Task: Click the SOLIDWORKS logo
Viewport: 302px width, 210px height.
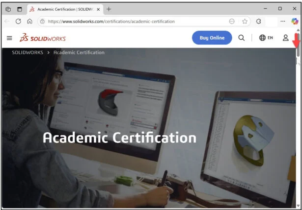Action: click(43, 38)
